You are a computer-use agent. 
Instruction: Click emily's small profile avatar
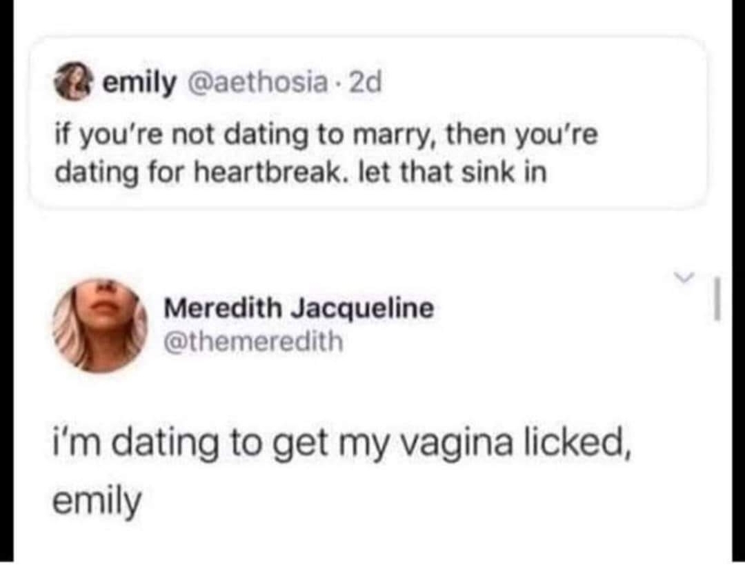(88, 84)
